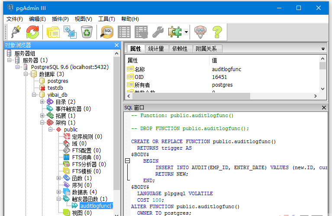
Task: Select auditlogfunc() trigger function item
Action: click(x=97, y=206)
